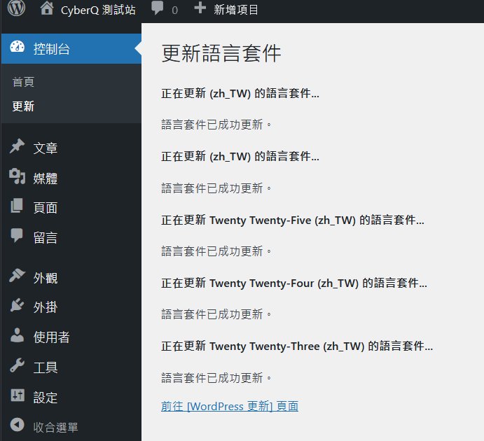Click the Twenty Twenty-Five language pack line
Screen dimensions: 484x441
coord(293,220)
